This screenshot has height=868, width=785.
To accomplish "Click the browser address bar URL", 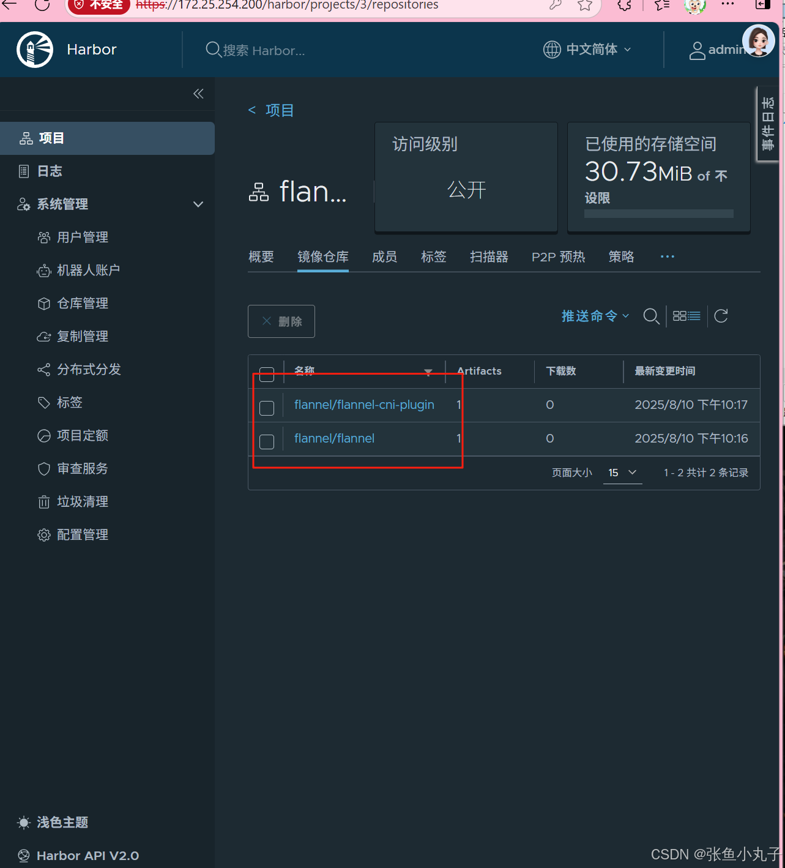I will pos(288,5).
